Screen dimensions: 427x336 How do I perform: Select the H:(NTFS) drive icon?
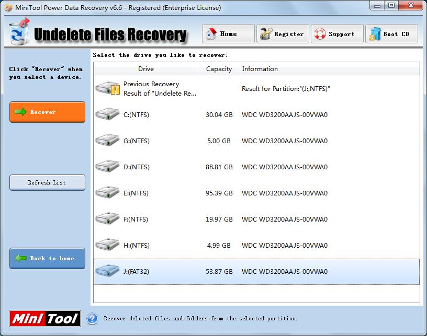coord(108,245)
